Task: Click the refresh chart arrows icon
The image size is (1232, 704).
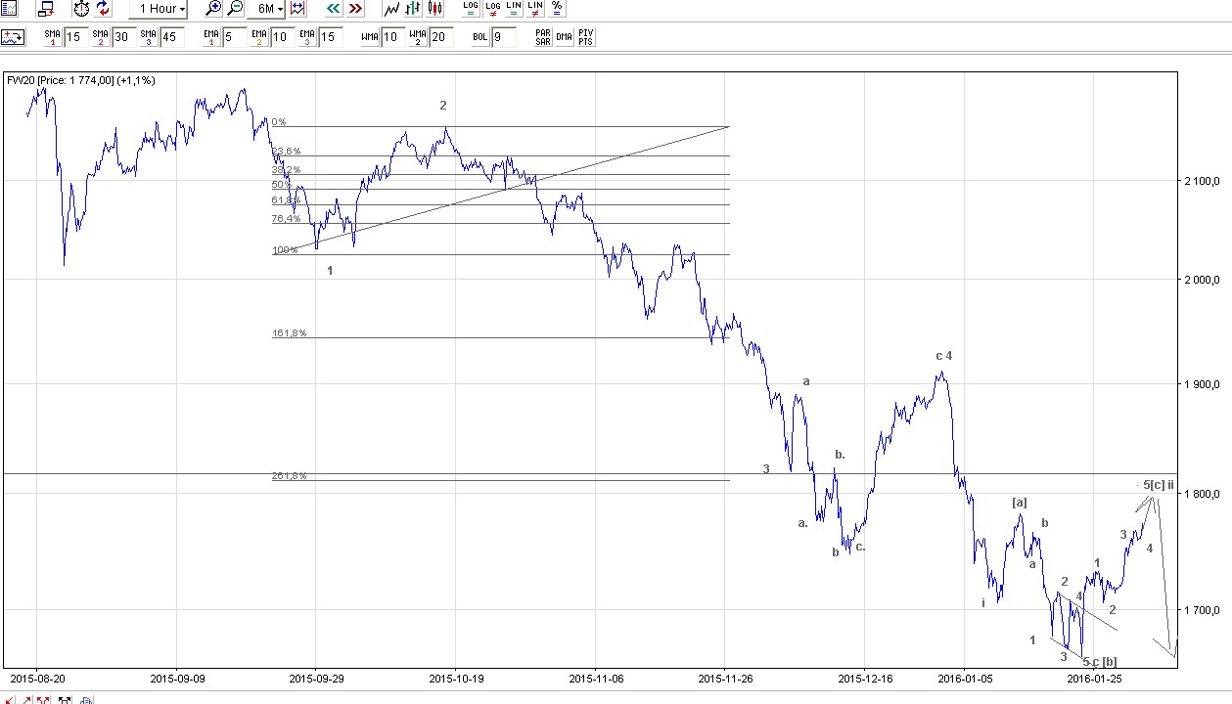Action: [102, 9]
